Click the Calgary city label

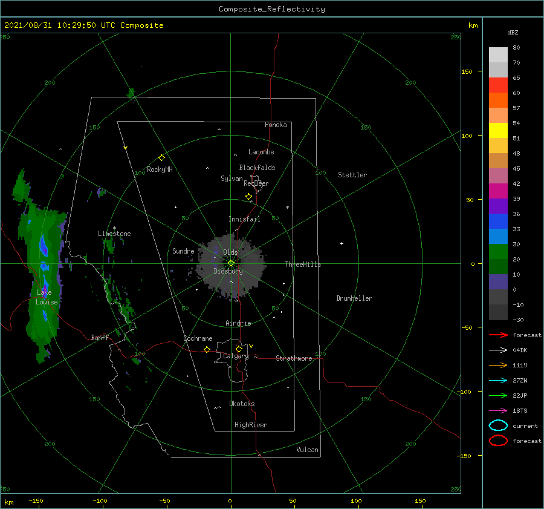[236, 356]
